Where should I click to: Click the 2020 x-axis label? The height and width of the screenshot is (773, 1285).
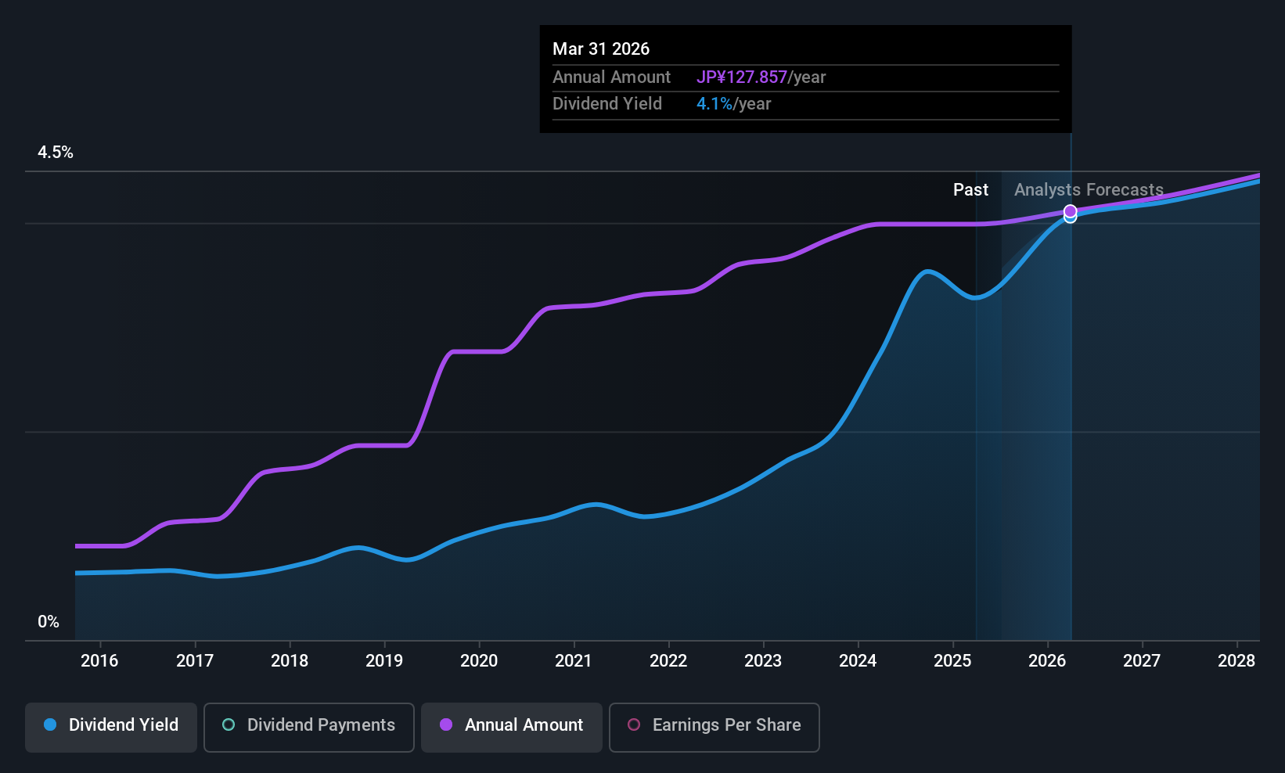point(479,661)
